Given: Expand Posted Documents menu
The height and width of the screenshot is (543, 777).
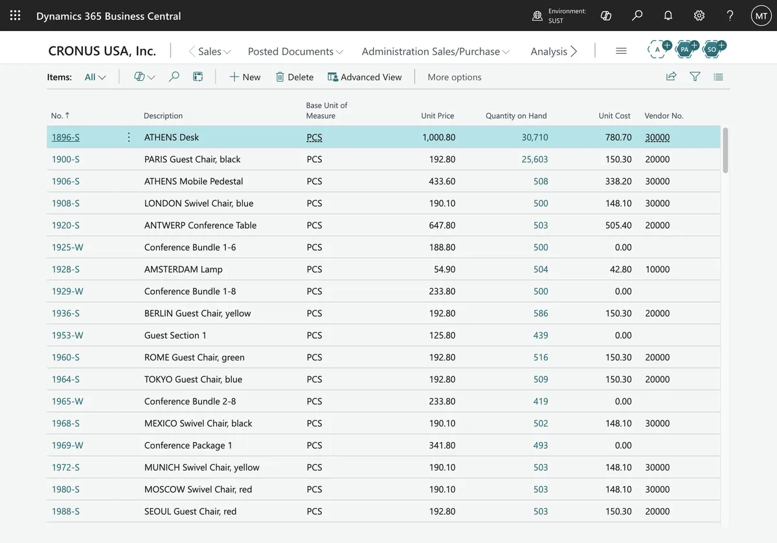Looking at the screenshot, I should tap(295, 51).
